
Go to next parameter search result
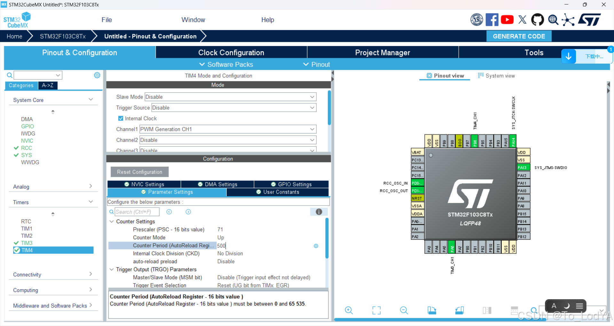tap(188, 212)
